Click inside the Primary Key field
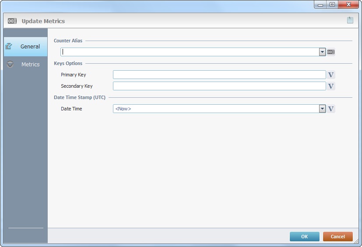The width and height of the screenshot is (362, 247). point(219,75)
